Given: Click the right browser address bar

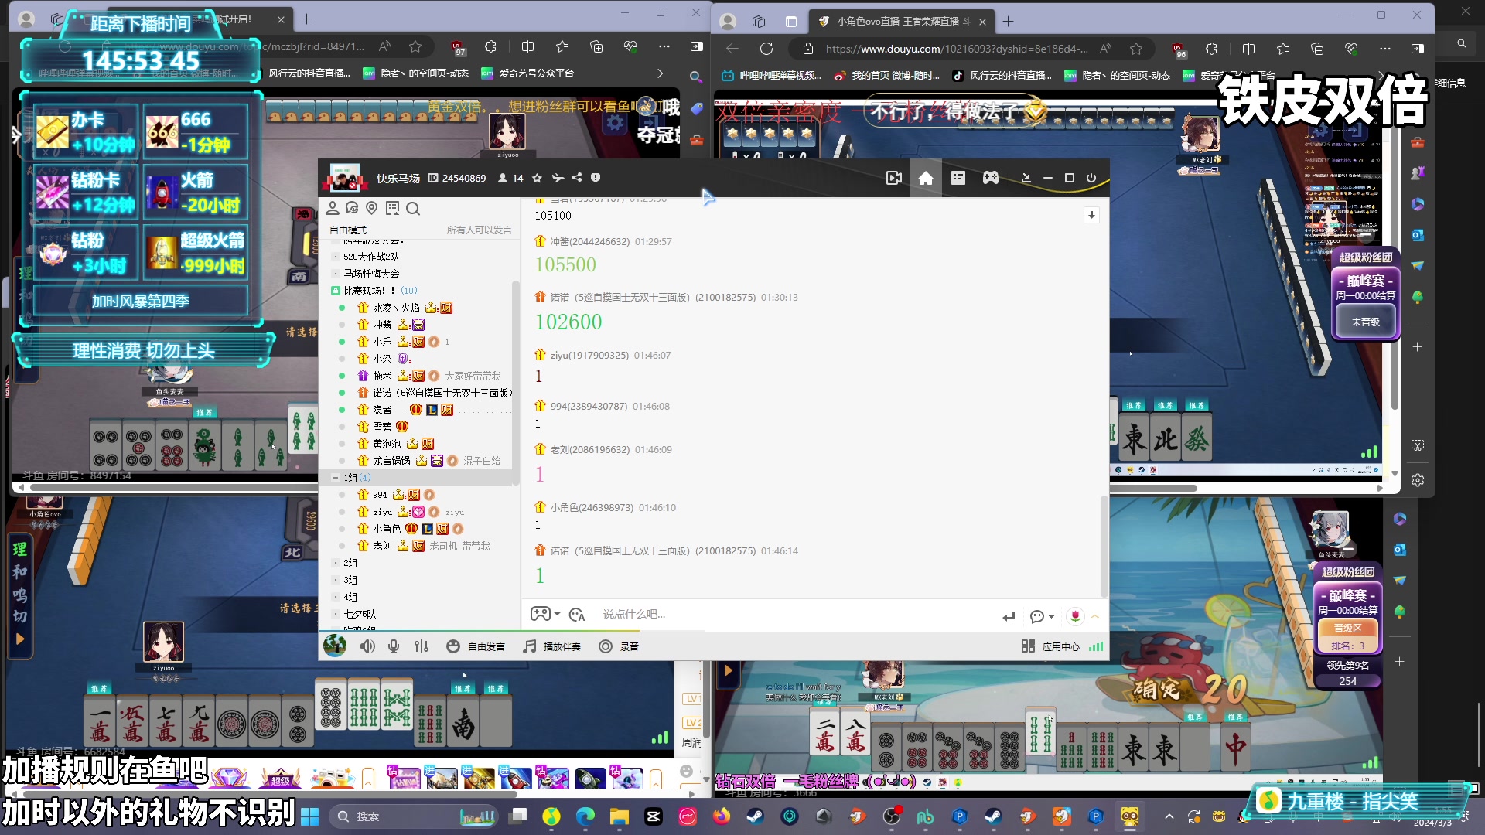Looking at the screenshot, I should pos(956,49).
